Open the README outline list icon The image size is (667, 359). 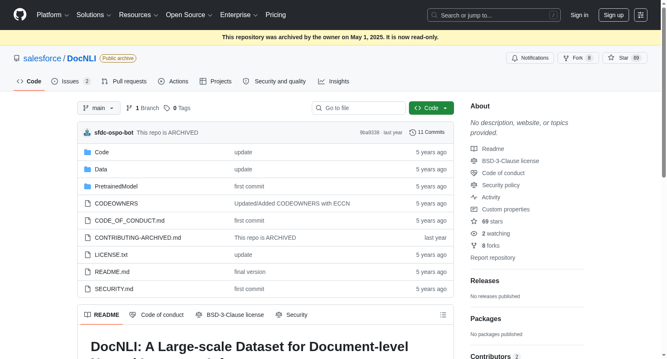[443, 315]
